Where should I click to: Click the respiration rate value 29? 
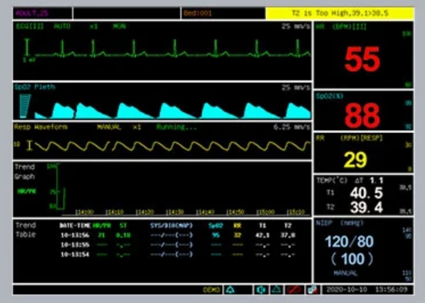tap(356, 160)
